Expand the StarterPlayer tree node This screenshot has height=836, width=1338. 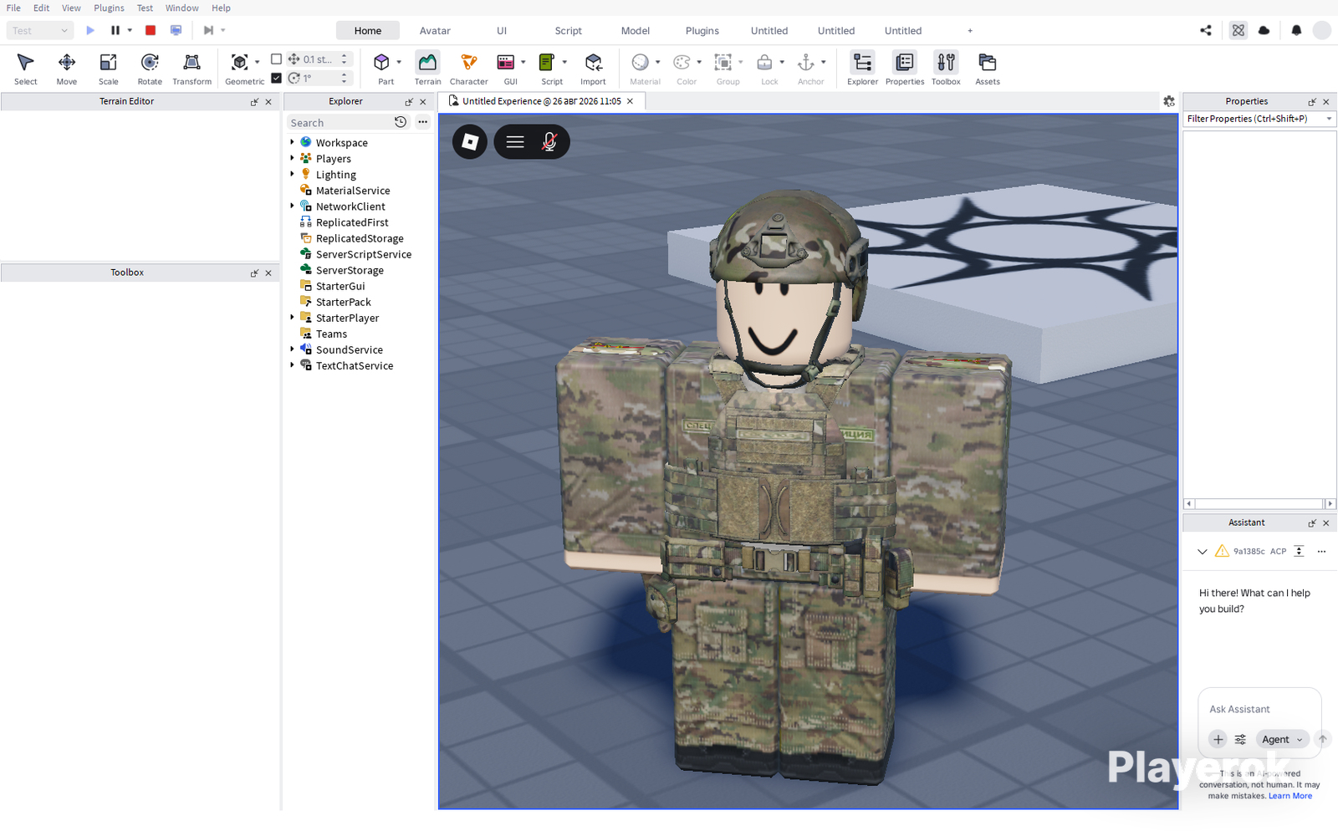pyautogui.click(x=292, y=317)
